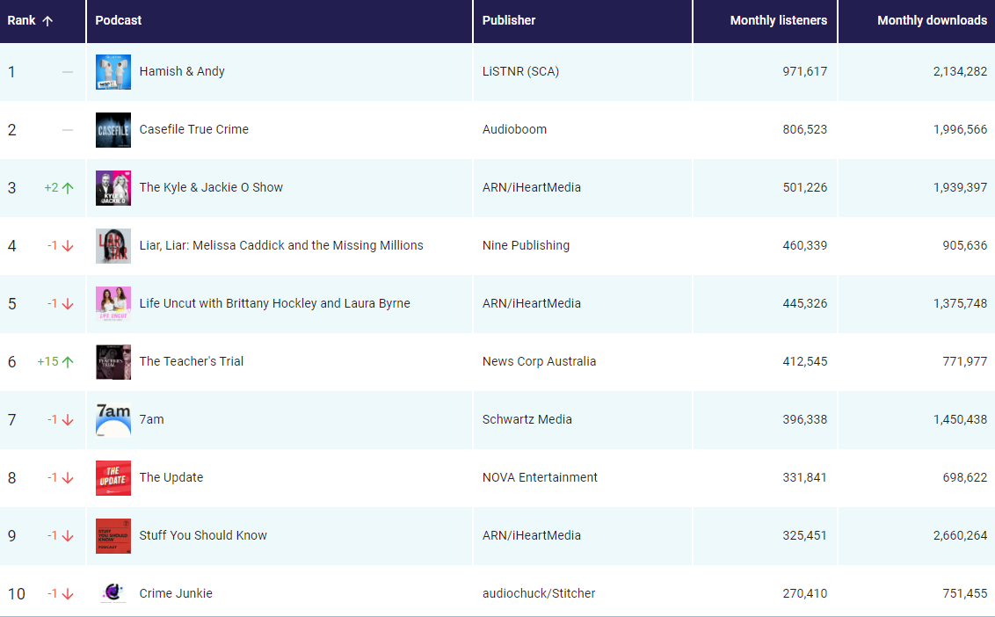The height and width of the screenshot is (617, 995).
Task: Click the Liar, Liar podcast cover image
Action: tap(113, 246)
